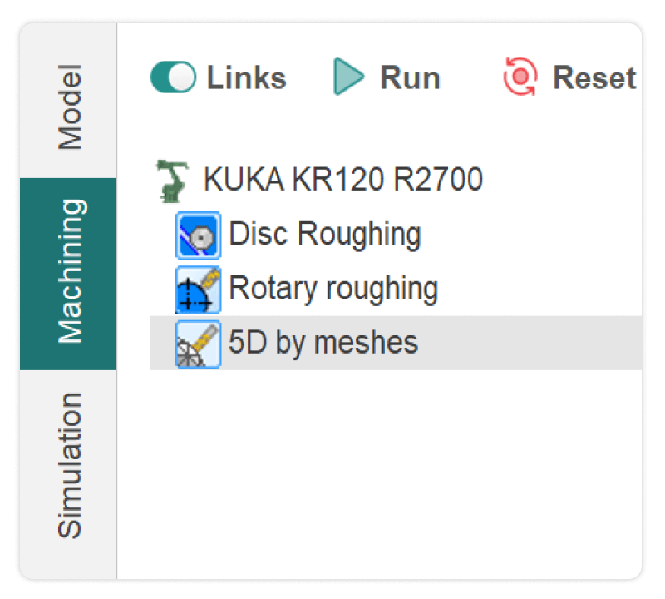Click the Rotary roughing operation icon

coord(199,289)
